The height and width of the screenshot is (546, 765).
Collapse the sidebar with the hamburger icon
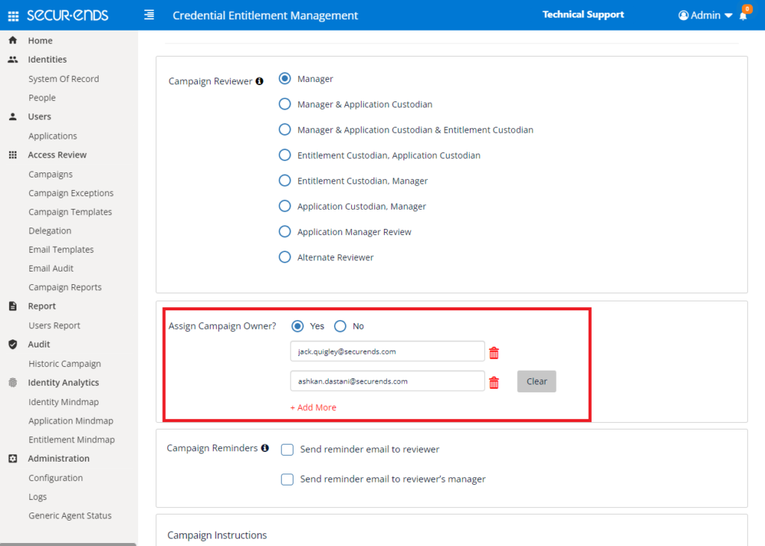click(149, 15)
